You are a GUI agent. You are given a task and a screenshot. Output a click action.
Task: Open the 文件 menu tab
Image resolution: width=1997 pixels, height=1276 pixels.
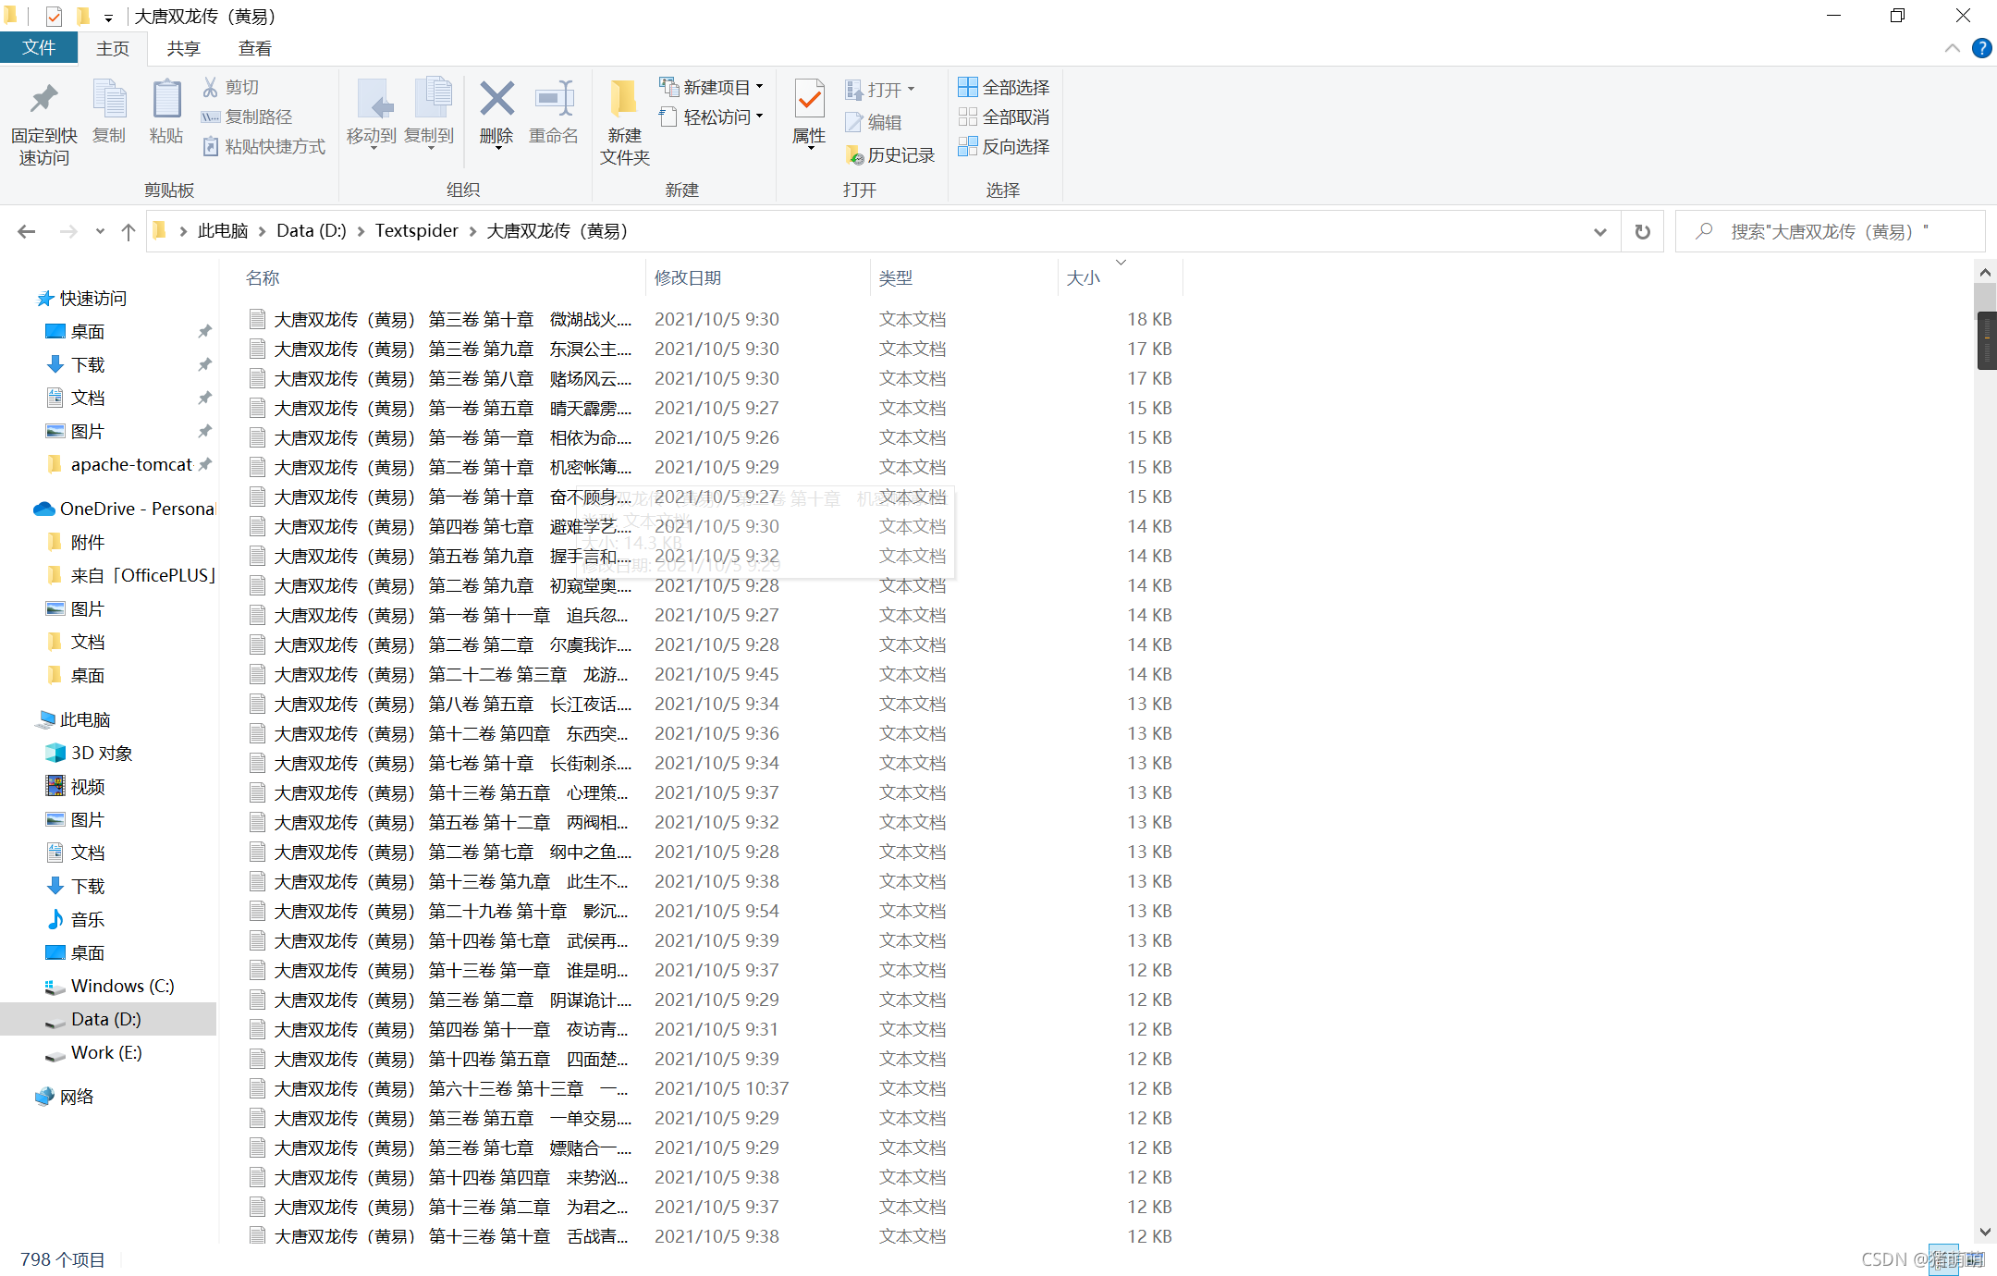(38, 48)
